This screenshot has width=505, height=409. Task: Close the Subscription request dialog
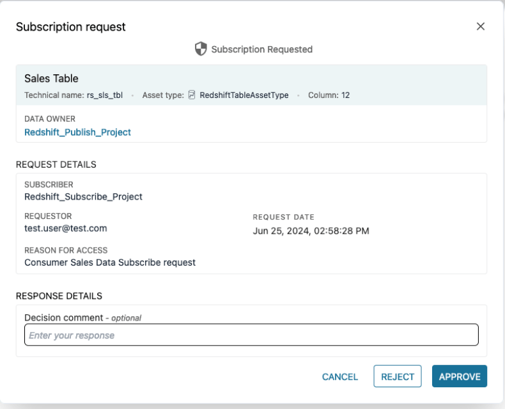click(x=481, y=26)
